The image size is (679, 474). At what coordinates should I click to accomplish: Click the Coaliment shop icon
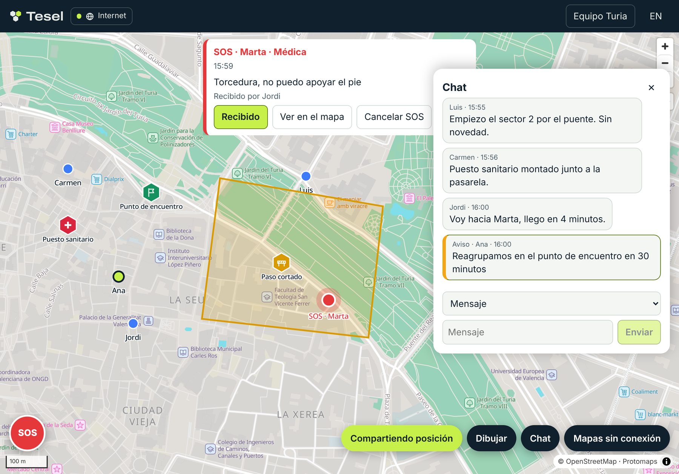(624, 392)
